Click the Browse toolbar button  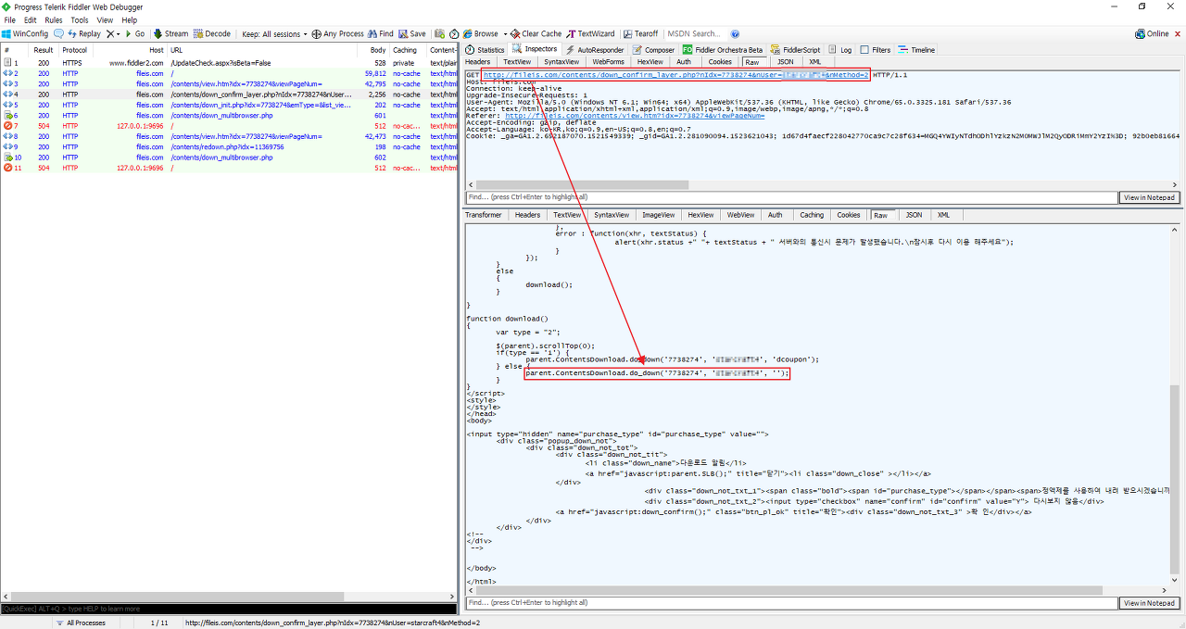tap(480, 33)
